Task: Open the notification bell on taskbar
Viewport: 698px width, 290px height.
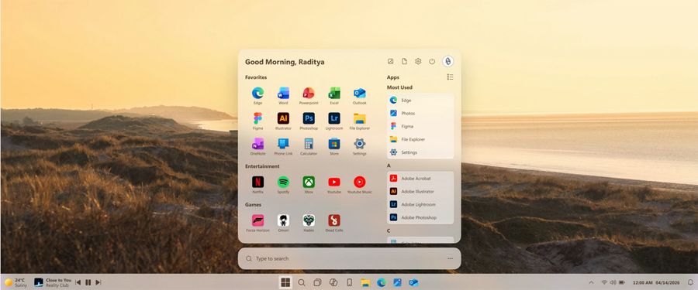Action: 690,282
